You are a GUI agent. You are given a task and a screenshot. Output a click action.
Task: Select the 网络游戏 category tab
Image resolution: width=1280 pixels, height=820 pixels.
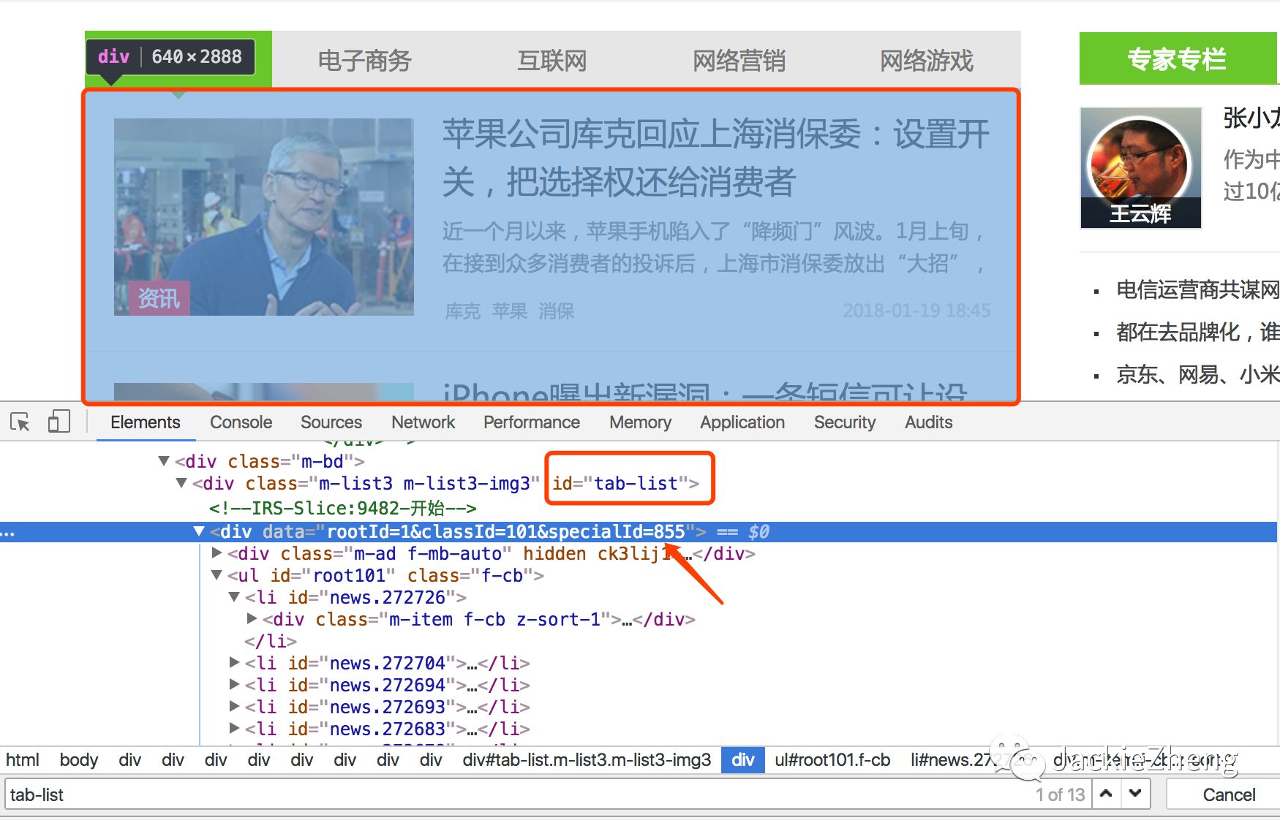[926, 60]
